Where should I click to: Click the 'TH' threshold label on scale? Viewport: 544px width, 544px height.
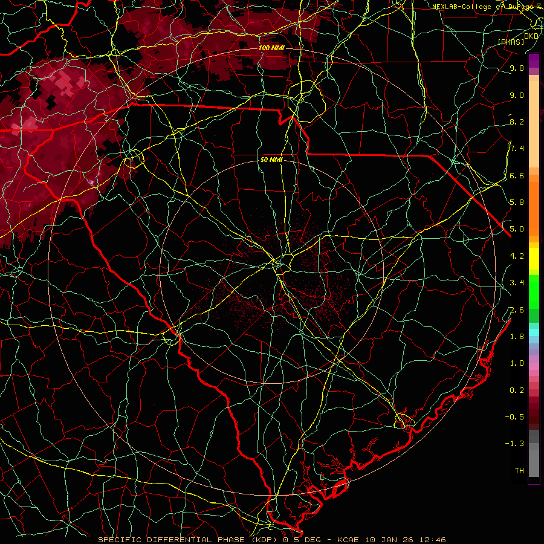coord(519,470)
